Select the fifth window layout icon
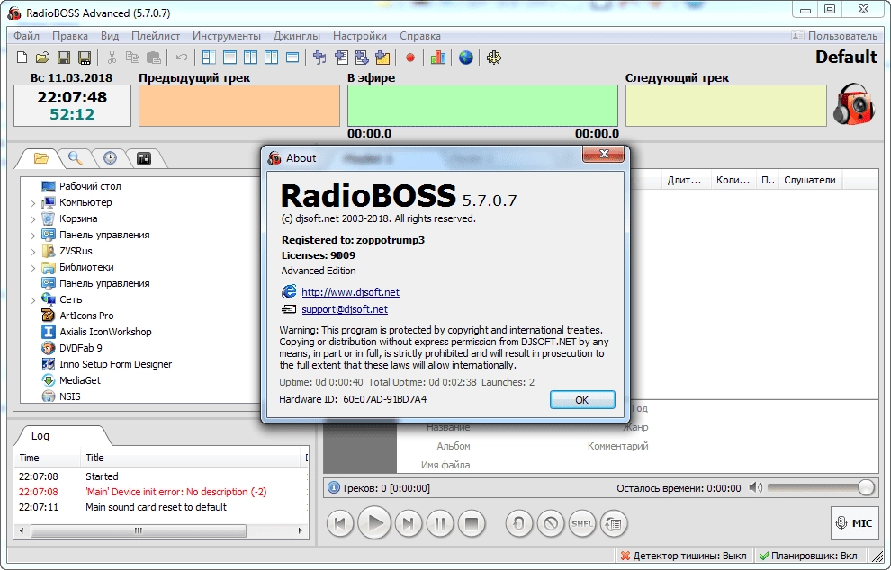The height and width of the screenshot is (570, 891). coord(292,58)
